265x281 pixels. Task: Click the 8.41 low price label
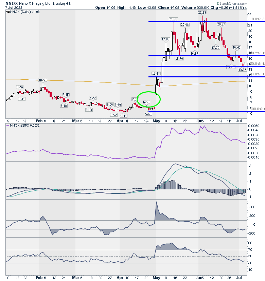tap(21, 99)
